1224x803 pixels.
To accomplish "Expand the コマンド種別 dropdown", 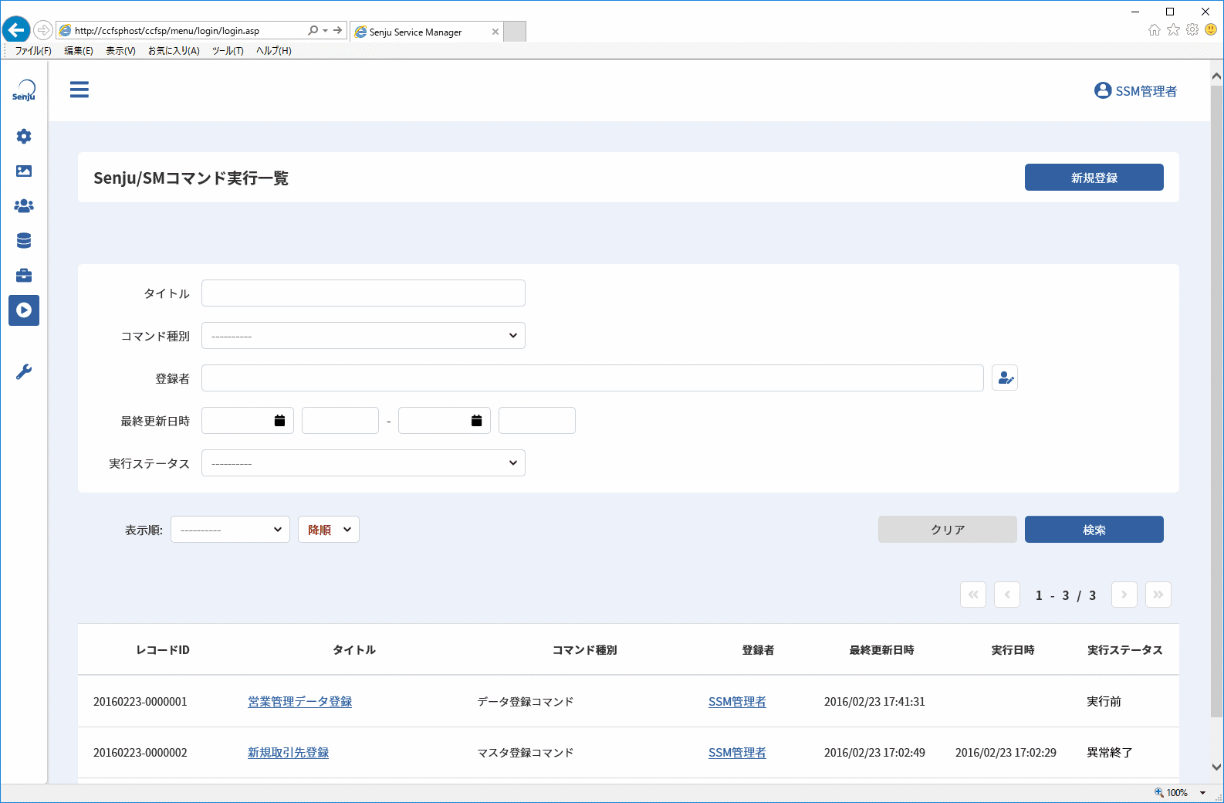I will point(363,336).
